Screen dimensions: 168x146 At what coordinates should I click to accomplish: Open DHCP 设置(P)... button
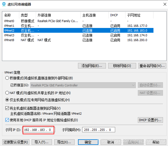pyautogui.click(x=150, y=120)
